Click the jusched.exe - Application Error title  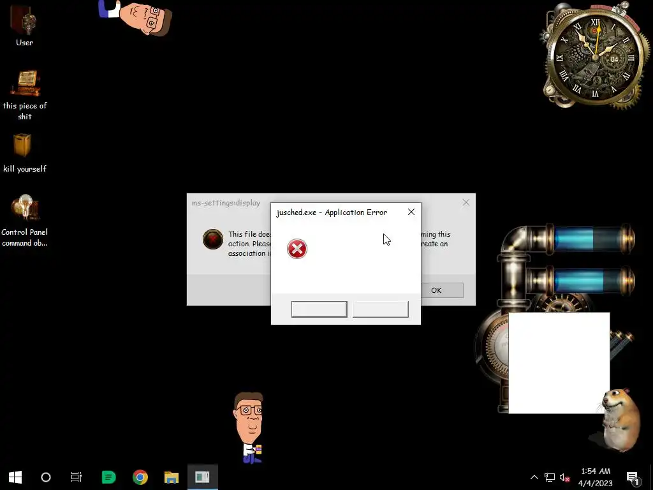click(x=332, y=212)
